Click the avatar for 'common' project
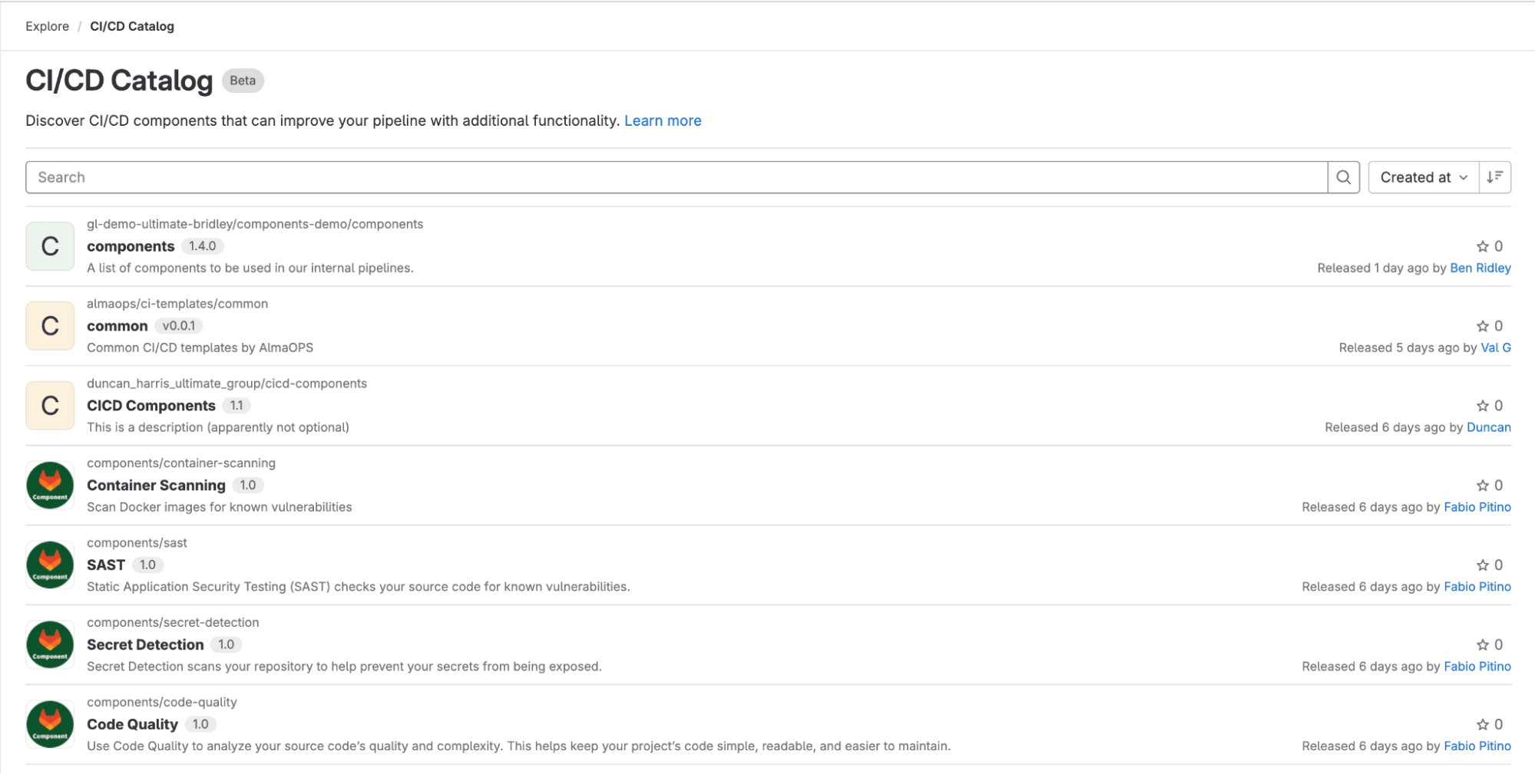Screen dimensions: 1535x774 50,326
